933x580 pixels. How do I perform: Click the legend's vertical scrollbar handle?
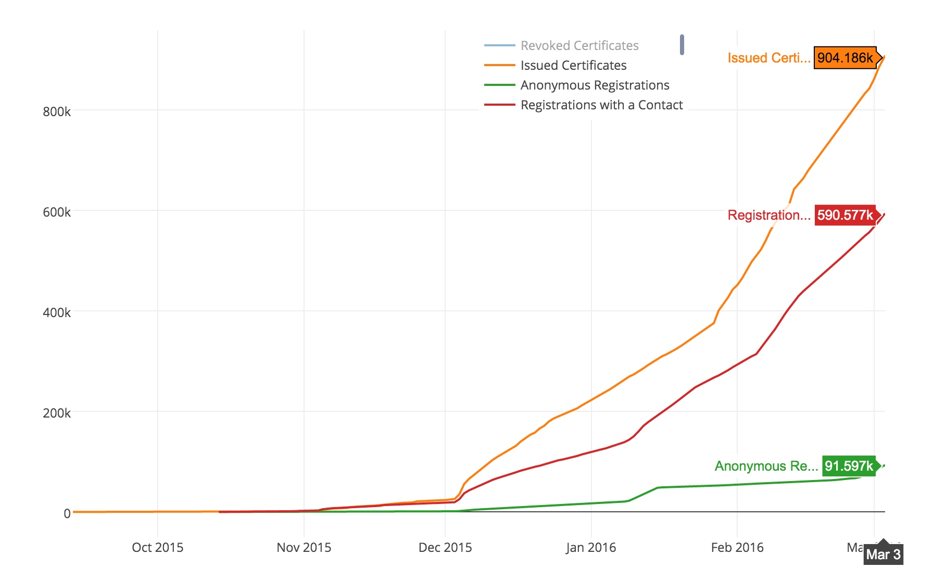[682, 45]
